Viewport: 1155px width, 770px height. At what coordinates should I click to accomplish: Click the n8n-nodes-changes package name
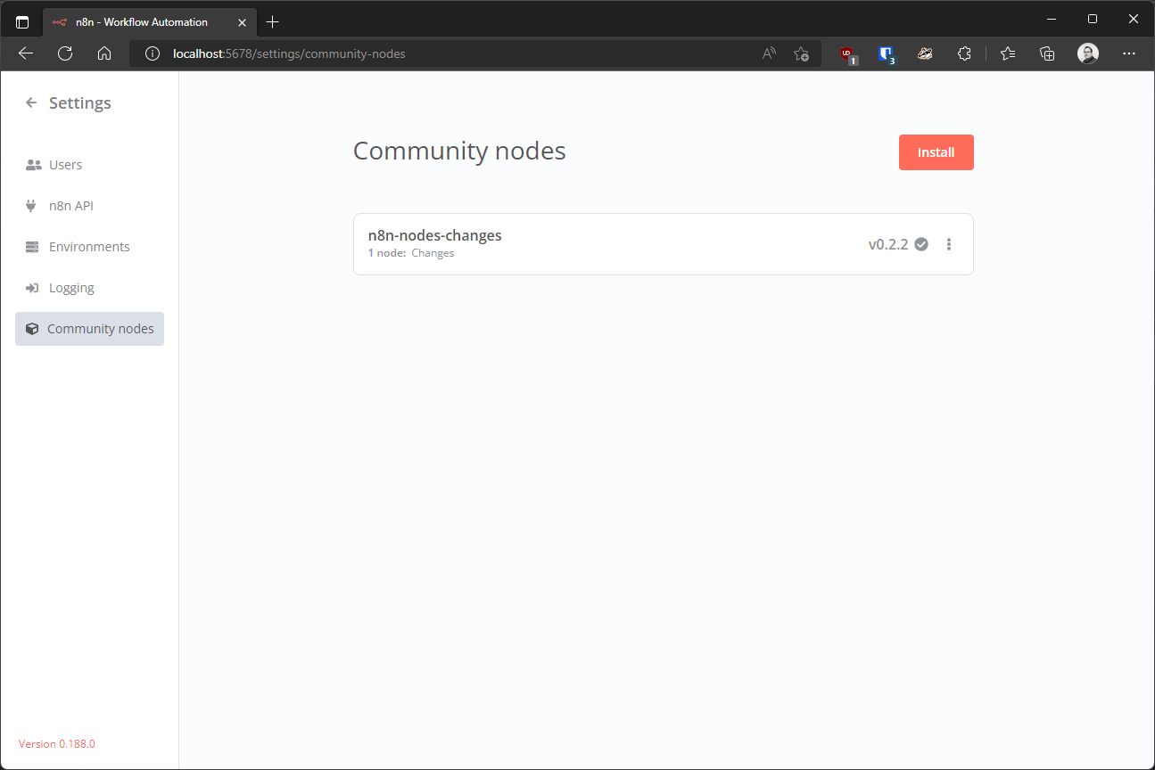pos(434,236)
